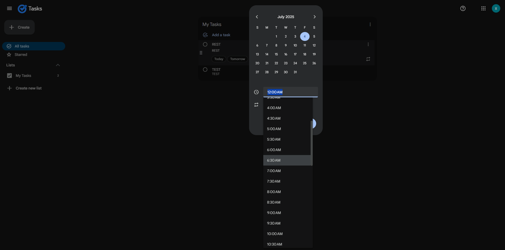This screenshot has width=505, height=250.
Task: Select 6:00 AM from time list
Action: coord(287,150)
